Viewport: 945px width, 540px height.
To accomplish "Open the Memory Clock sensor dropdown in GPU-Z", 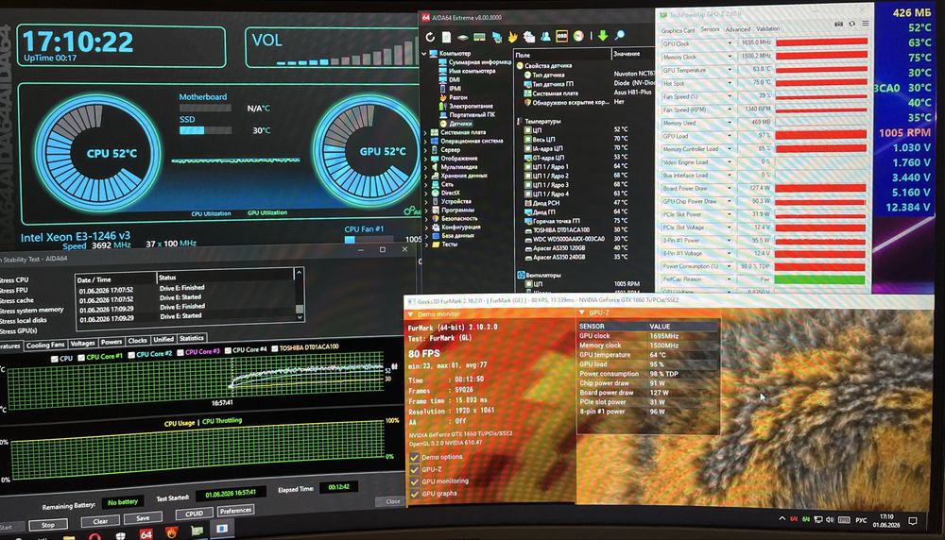I will 730,58.
